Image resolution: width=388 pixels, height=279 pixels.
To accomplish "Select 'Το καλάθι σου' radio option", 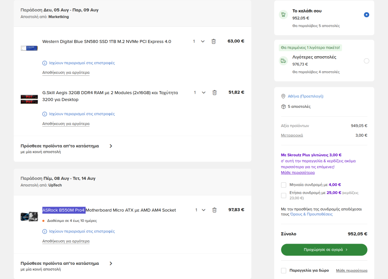I will tap(366, 15).
